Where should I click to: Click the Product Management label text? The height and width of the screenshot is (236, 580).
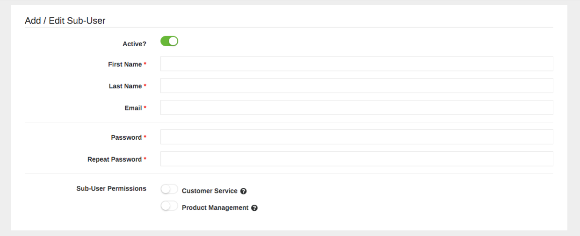pyautogui.click(x=215, y=208)
